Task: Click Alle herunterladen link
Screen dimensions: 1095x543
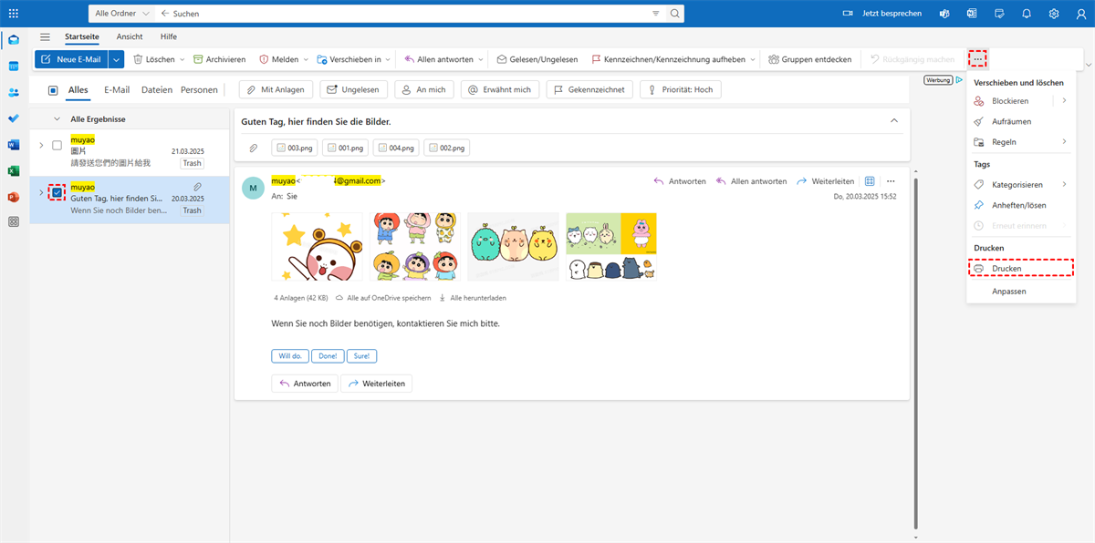Action: [x=473, y=298]
